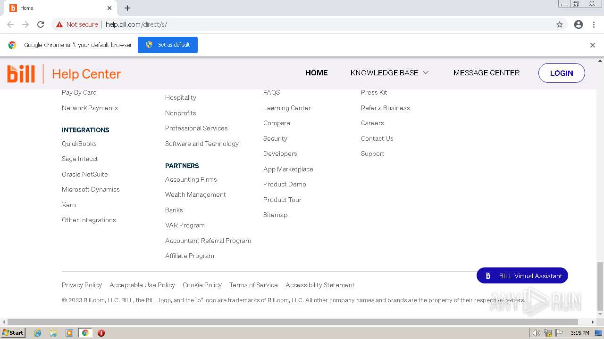Image resolution: width=604 pixels, height=339 pixels.
Task: Open the Professional Services link
Action: [196, 128]
